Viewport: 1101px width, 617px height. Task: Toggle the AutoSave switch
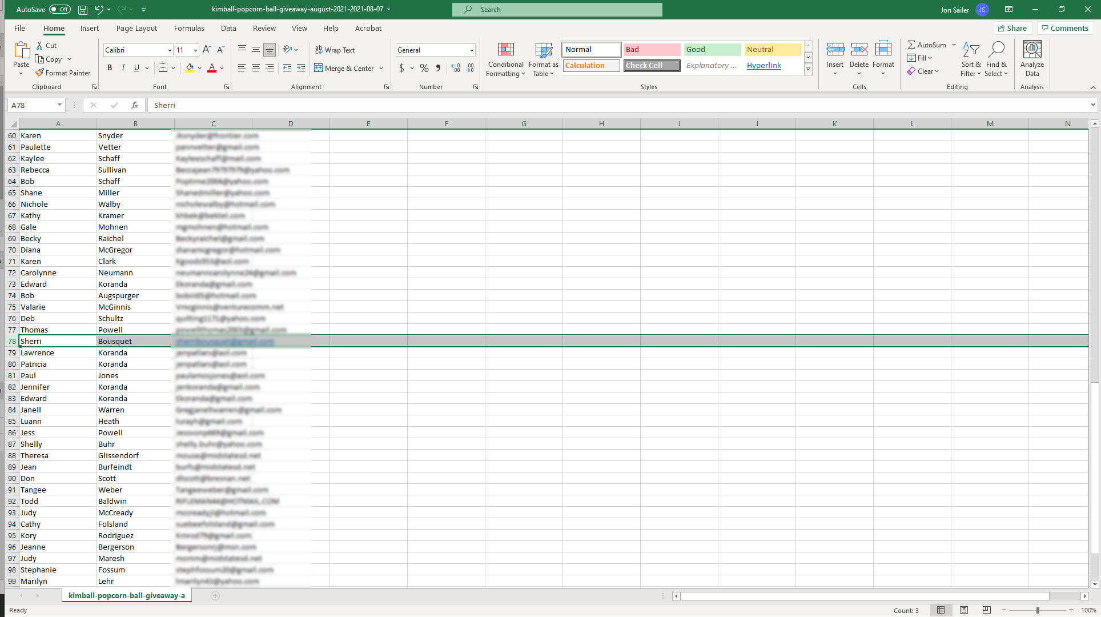[59, 10]
